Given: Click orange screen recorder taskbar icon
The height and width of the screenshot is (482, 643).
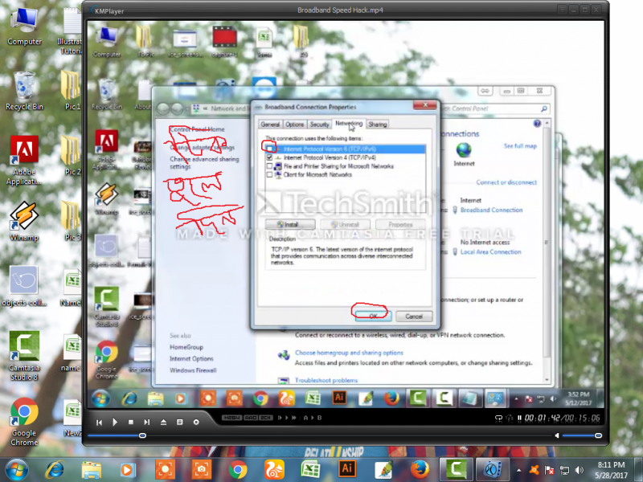Looking at the screenshot, I should coord(165,470).
